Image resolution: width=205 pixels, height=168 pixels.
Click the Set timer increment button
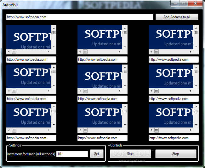coord(97,154)
